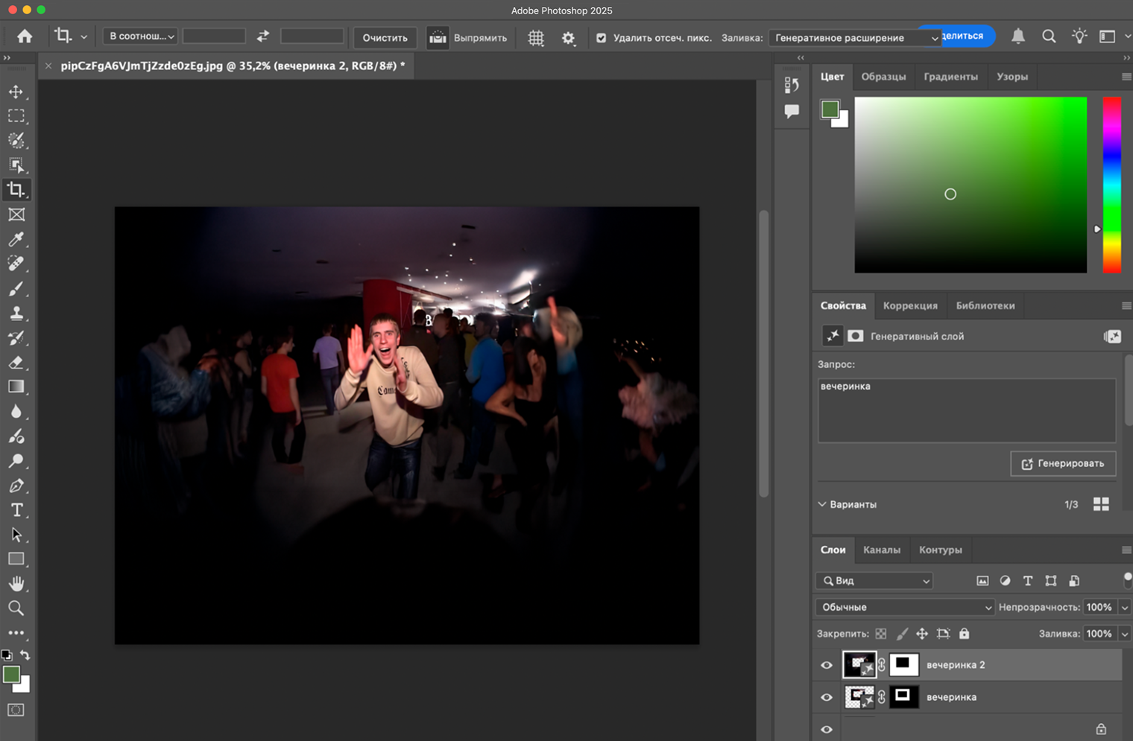Switch to the 'Образцы' tab
This screenshot has width=1133, height=741.
883,77
